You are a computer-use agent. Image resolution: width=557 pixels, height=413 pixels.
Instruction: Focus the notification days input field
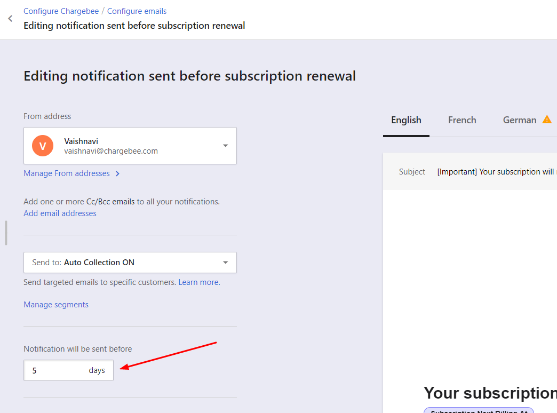(x=56, y=370)
